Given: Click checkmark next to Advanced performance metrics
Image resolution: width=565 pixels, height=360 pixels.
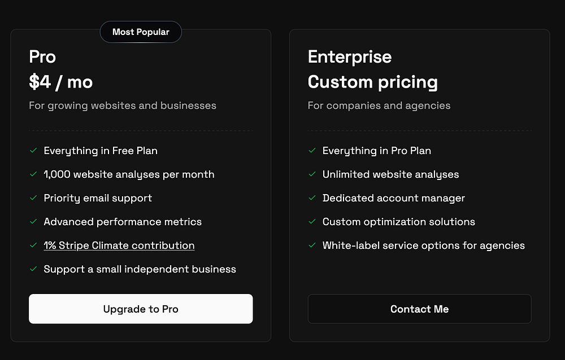Looking at the screenshot, I should pyautogui.click(x=33, y=222).
